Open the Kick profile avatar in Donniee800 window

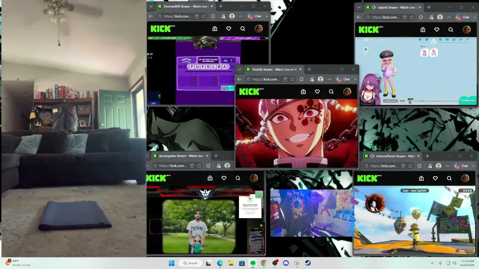click(x=258, y=29)
